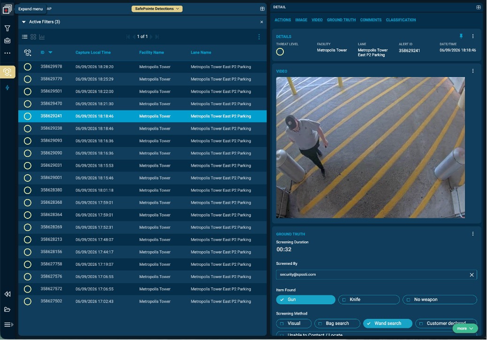
Task: Uncheck the Wand search screening method
Action: pyautogui.click(x=388, y=324)
